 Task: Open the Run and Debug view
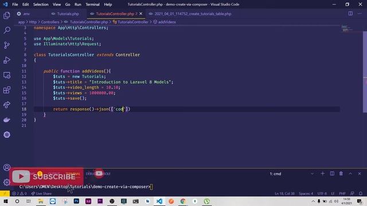7,60
